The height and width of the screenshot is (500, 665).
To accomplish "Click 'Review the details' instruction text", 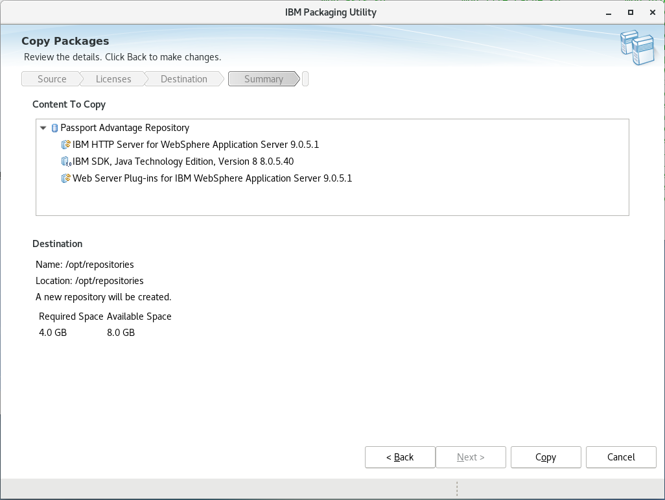I will (x=122, y=57).
